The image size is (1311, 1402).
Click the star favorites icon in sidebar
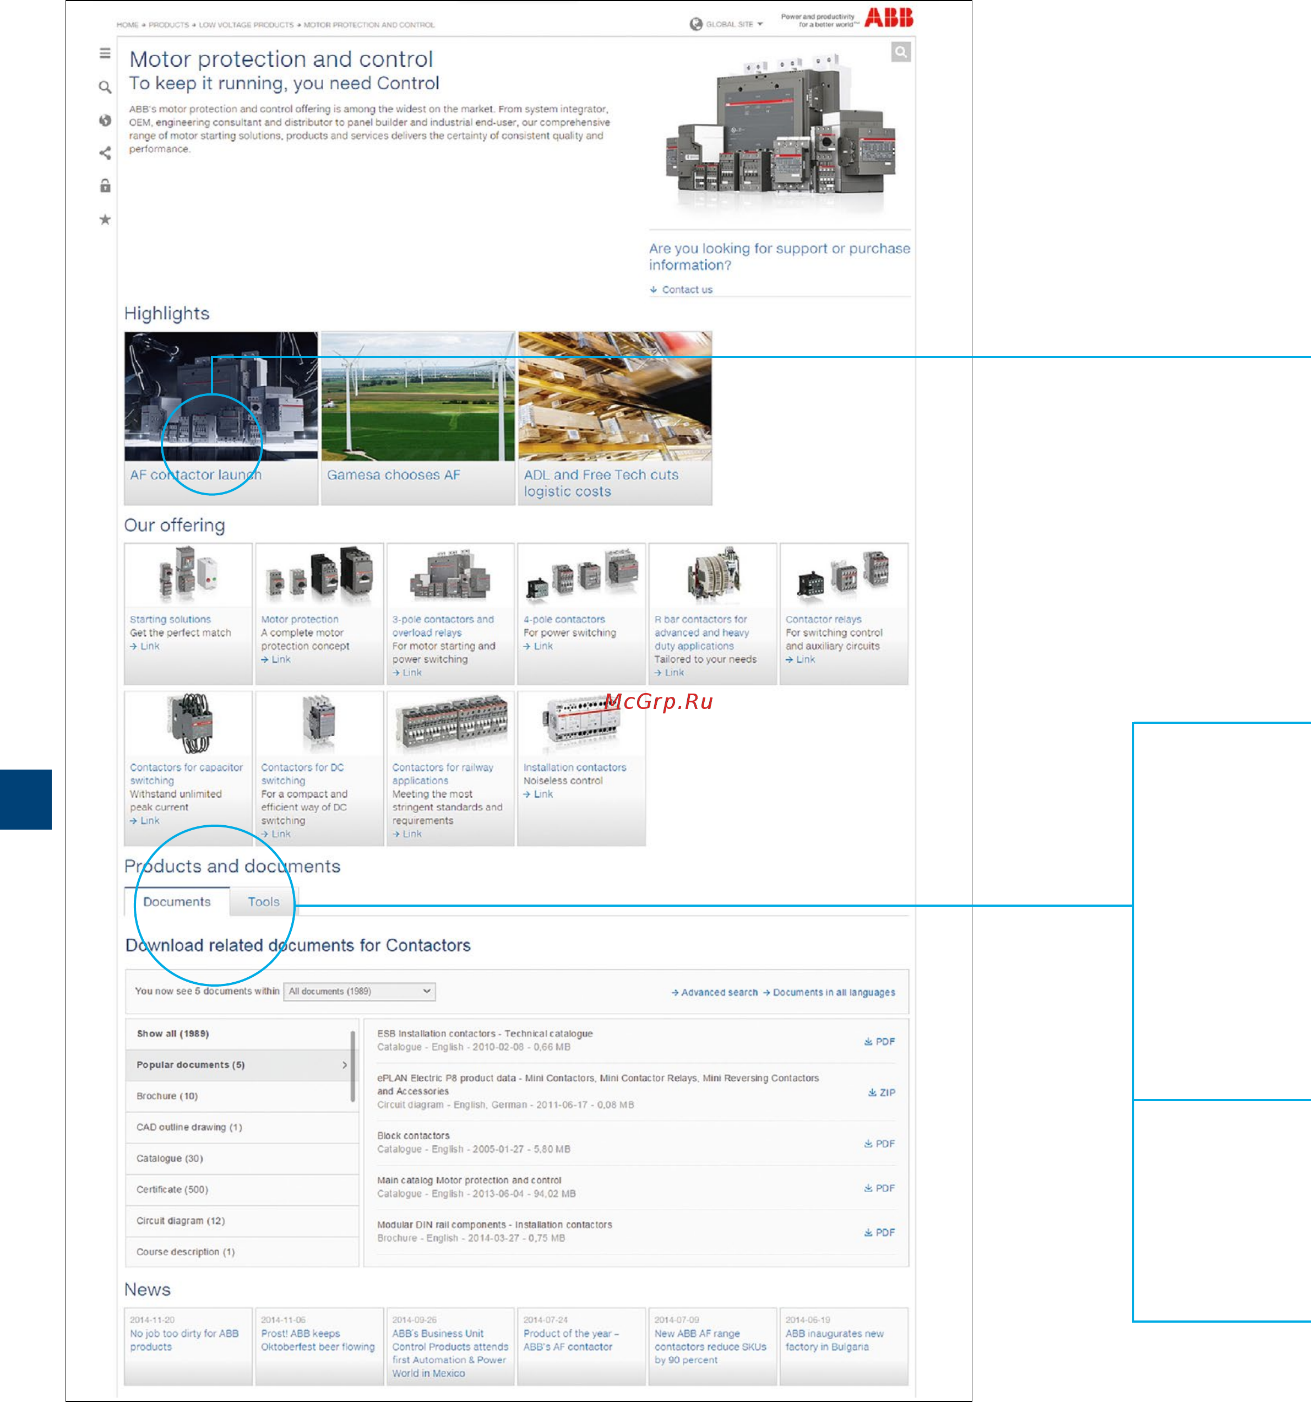coord(105,219)
